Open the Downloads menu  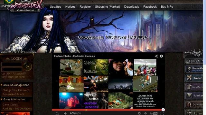pos(132,7)
